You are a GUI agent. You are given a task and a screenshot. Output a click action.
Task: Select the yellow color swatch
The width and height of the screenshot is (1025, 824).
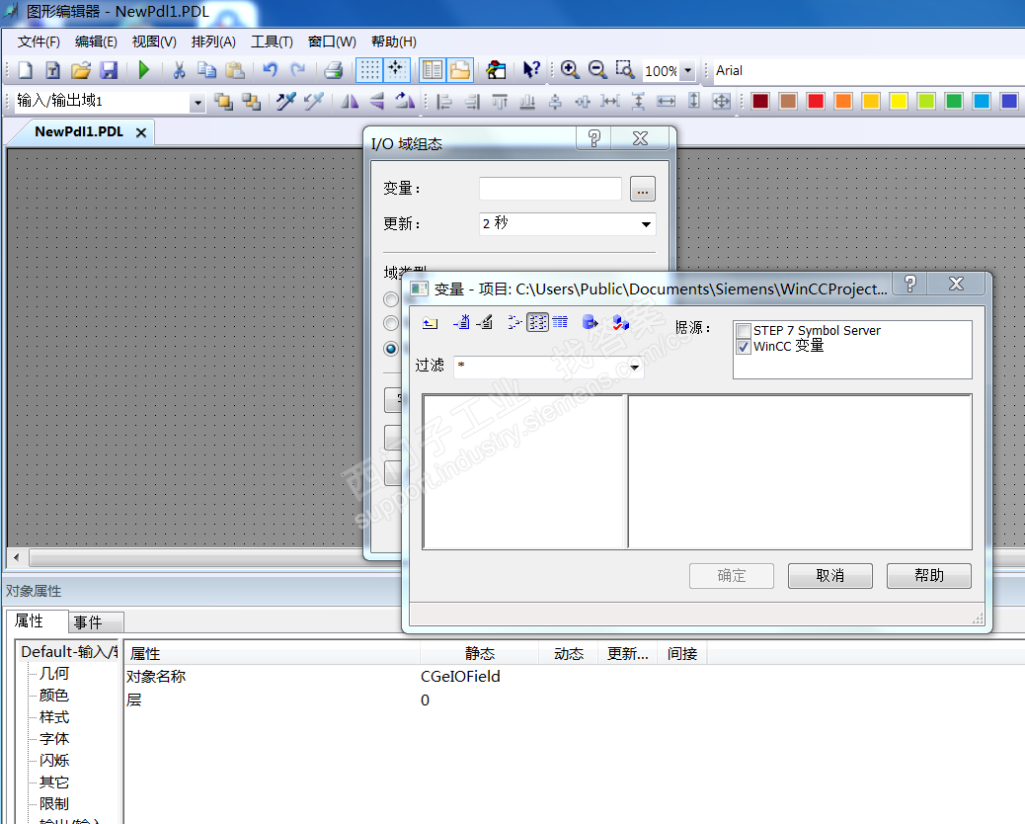[899, 102]
